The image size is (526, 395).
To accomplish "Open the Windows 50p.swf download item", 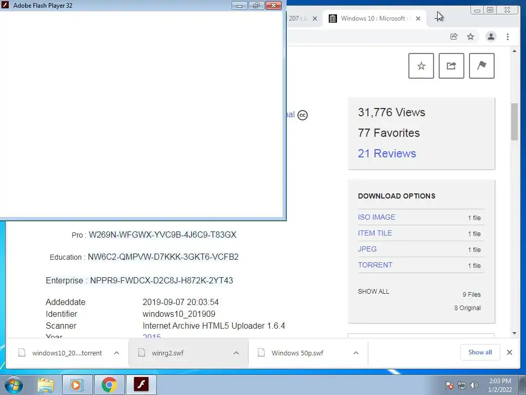I will click(x=297, y=353).
